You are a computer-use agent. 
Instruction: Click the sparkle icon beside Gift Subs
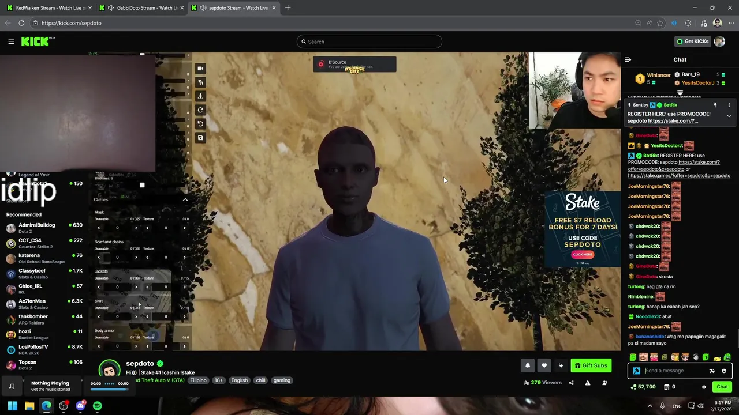[x=561, y=365]
